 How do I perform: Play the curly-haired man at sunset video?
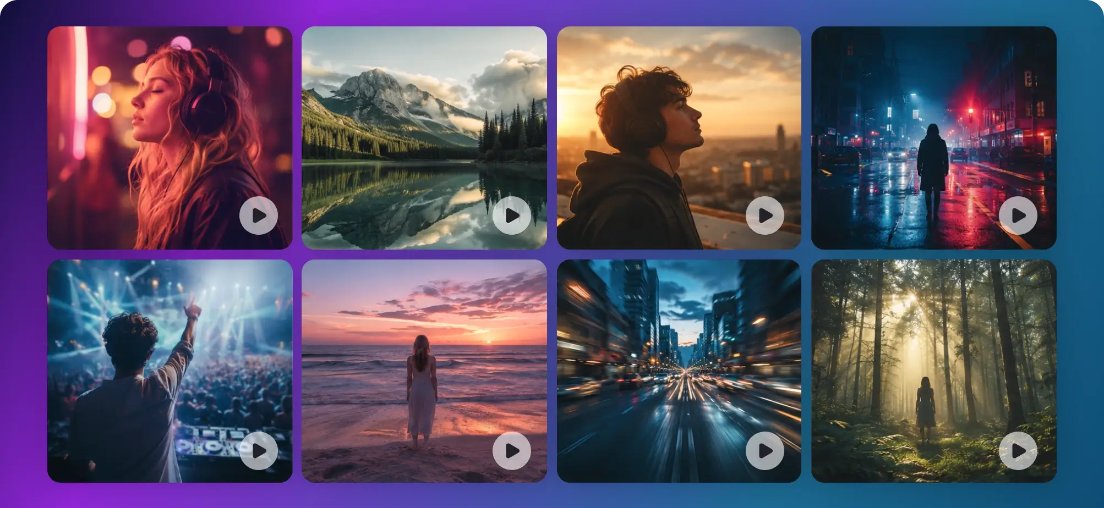[x=765, y=216]
